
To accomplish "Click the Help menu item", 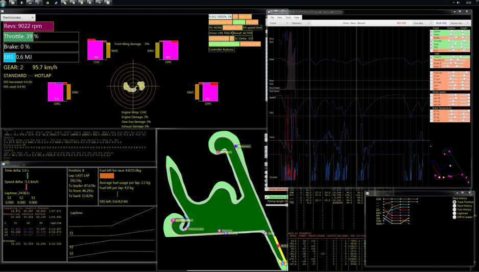I will click(x=296, y=17).
